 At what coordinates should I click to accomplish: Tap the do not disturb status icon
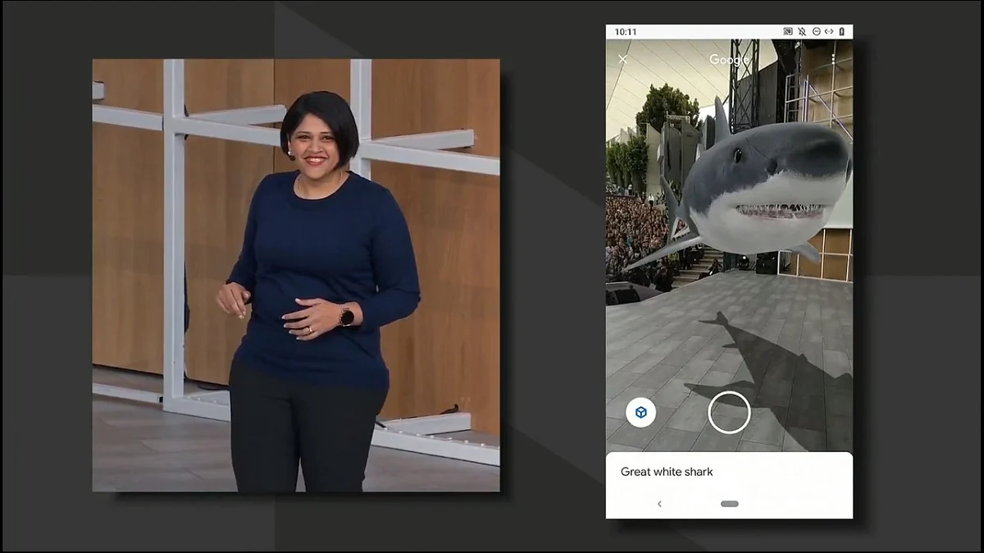(817, 31)
